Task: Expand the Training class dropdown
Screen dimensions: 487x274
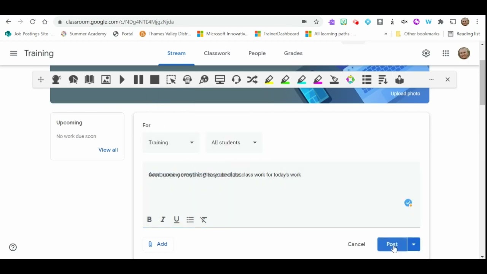Action: 171,142
